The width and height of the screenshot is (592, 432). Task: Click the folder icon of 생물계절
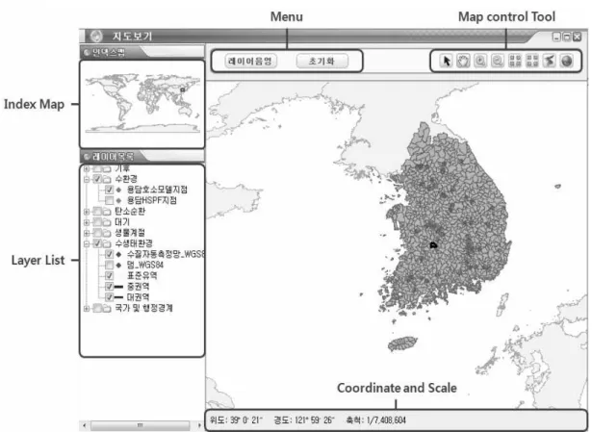[107, 233]
